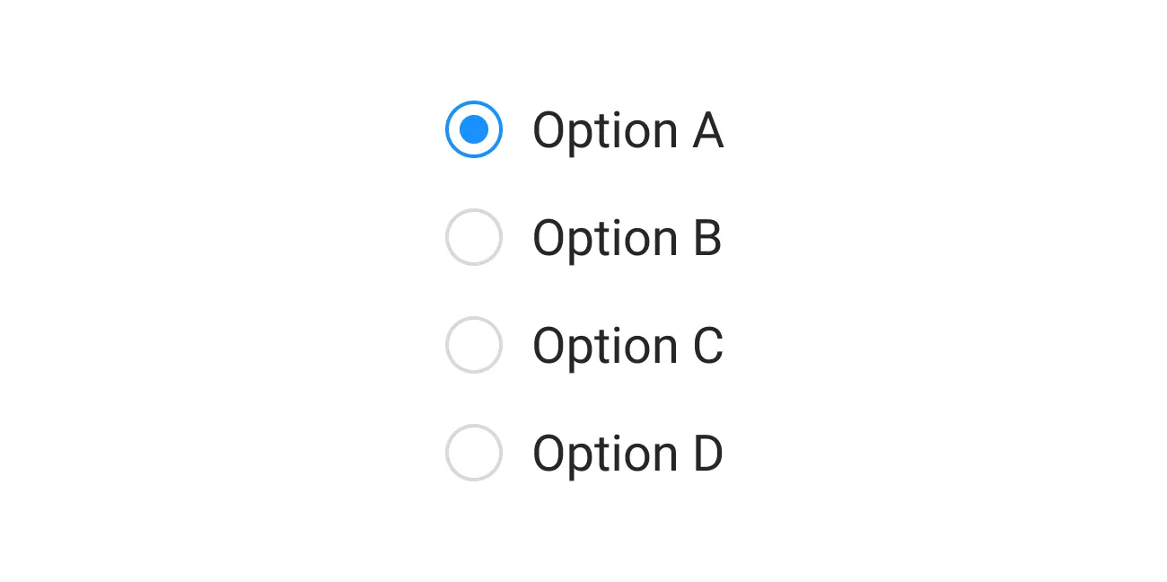Switch selection from Option A to B

[474, 237]
